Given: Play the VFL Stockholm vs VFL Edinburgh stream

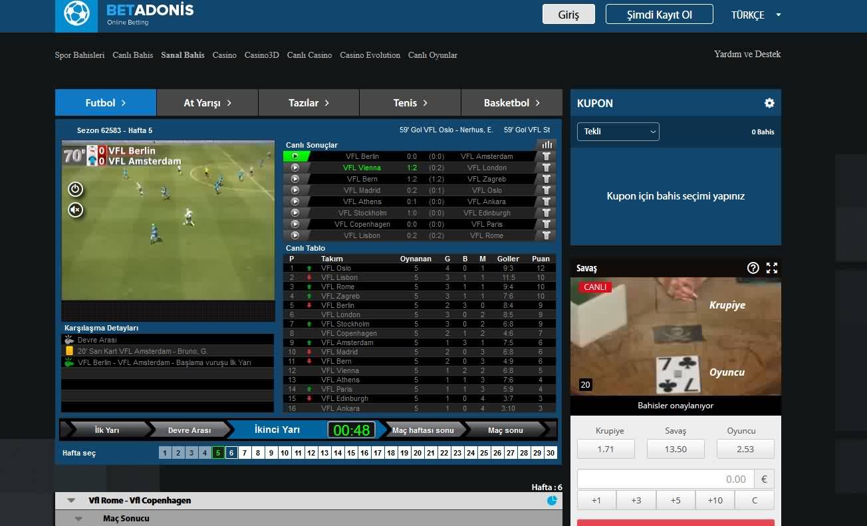Looking at the screenshot, I should tap(295, 213).
